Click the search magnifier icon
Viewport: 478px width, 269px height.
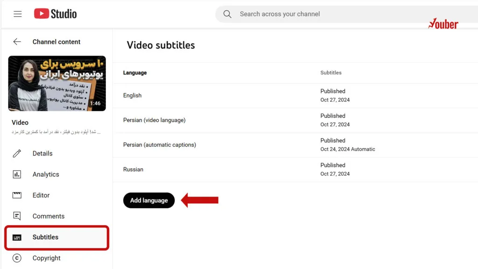(227, 14)
